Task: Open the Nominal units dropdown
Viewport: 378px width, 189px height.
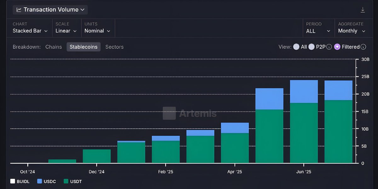Action: click(x=97, y=31)
